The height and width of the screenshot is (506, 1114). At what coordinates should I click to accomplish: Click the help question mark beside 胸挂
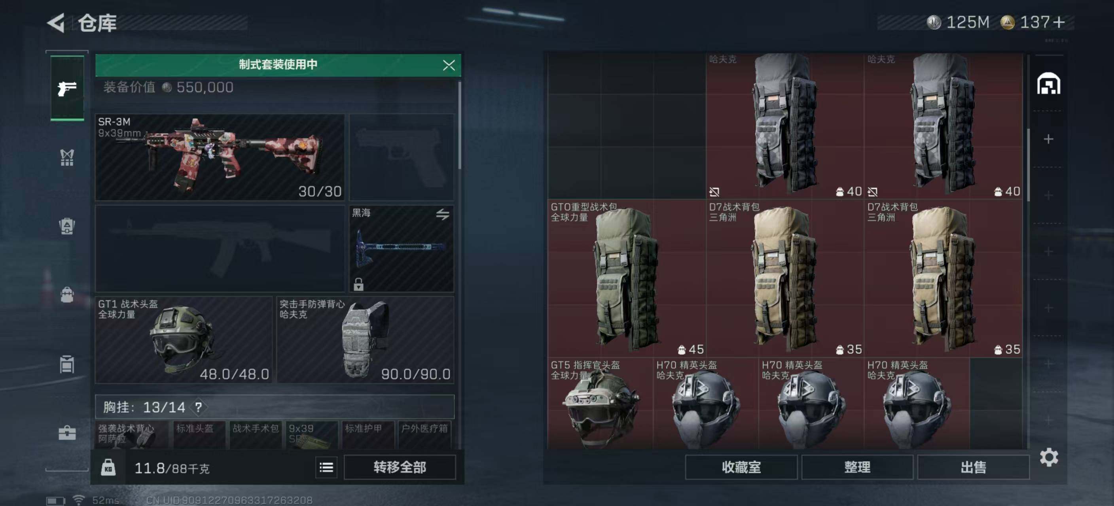click(198, 407)
